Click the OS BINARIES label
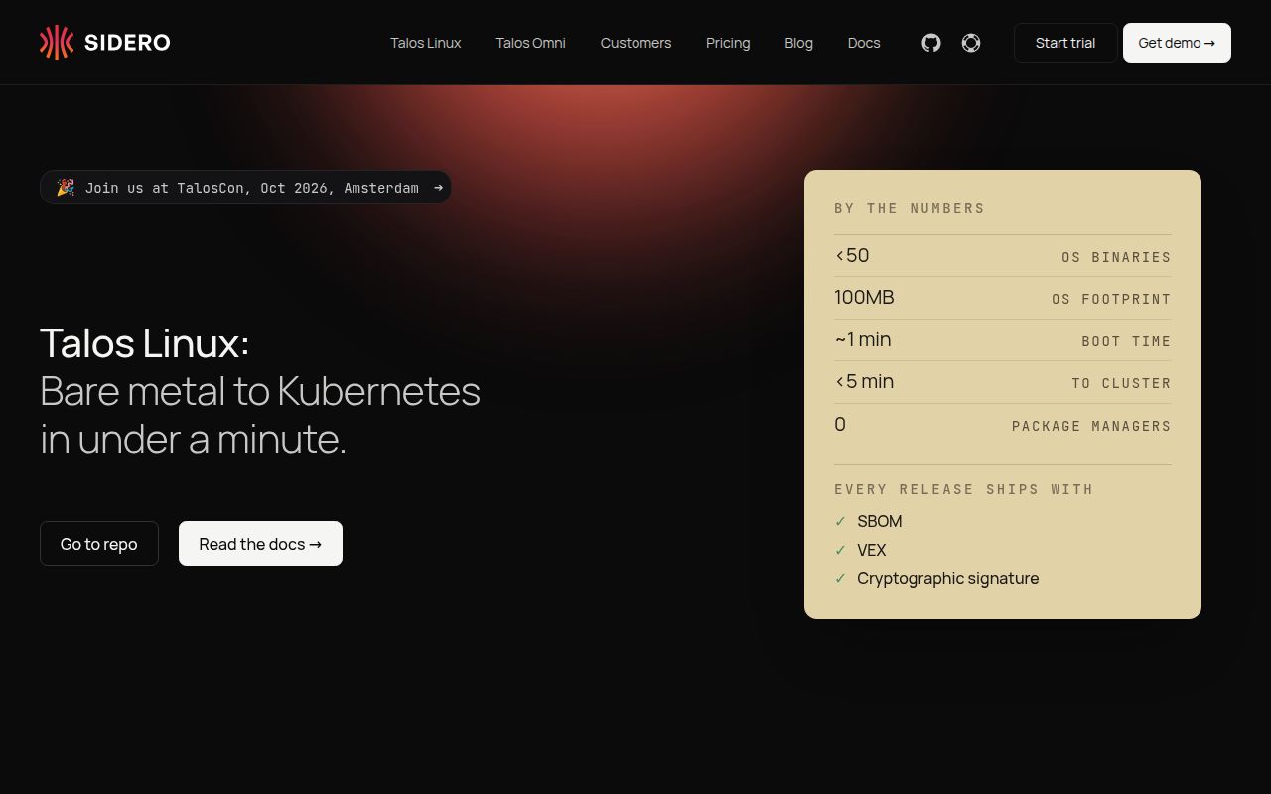This screenshot has height=794, width=1271. click(1116, 257)
